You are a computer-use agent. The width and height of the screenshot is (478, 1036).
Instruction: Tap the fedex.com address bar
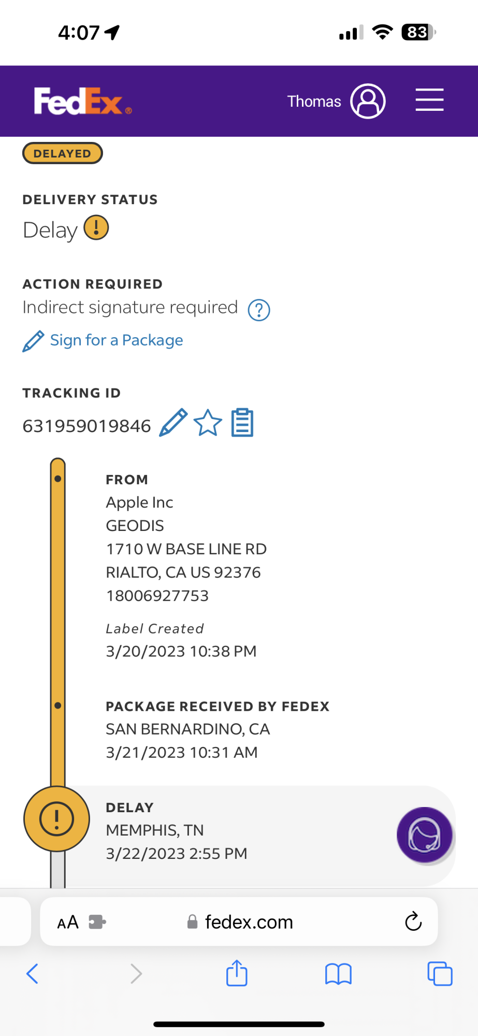point(249,922)
